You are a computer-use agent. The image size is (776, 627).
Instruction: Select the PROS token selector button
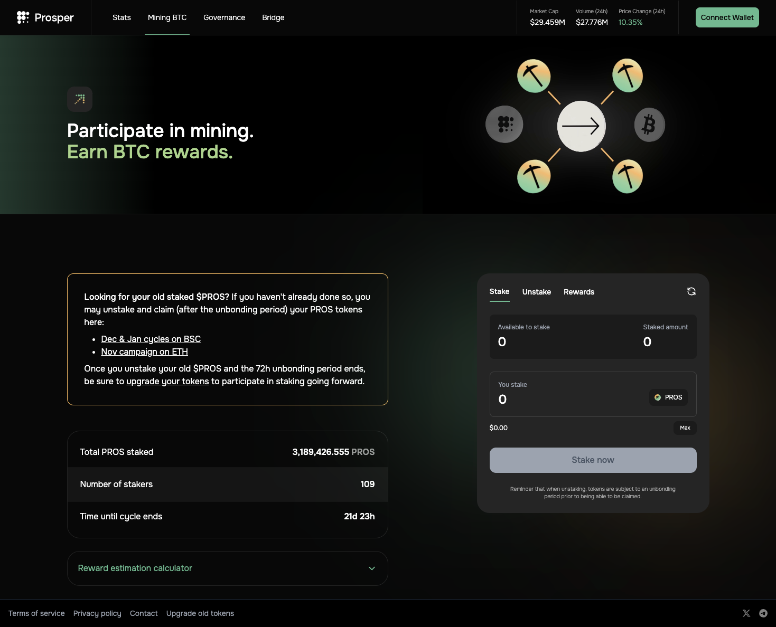click(x=668, y=397)
